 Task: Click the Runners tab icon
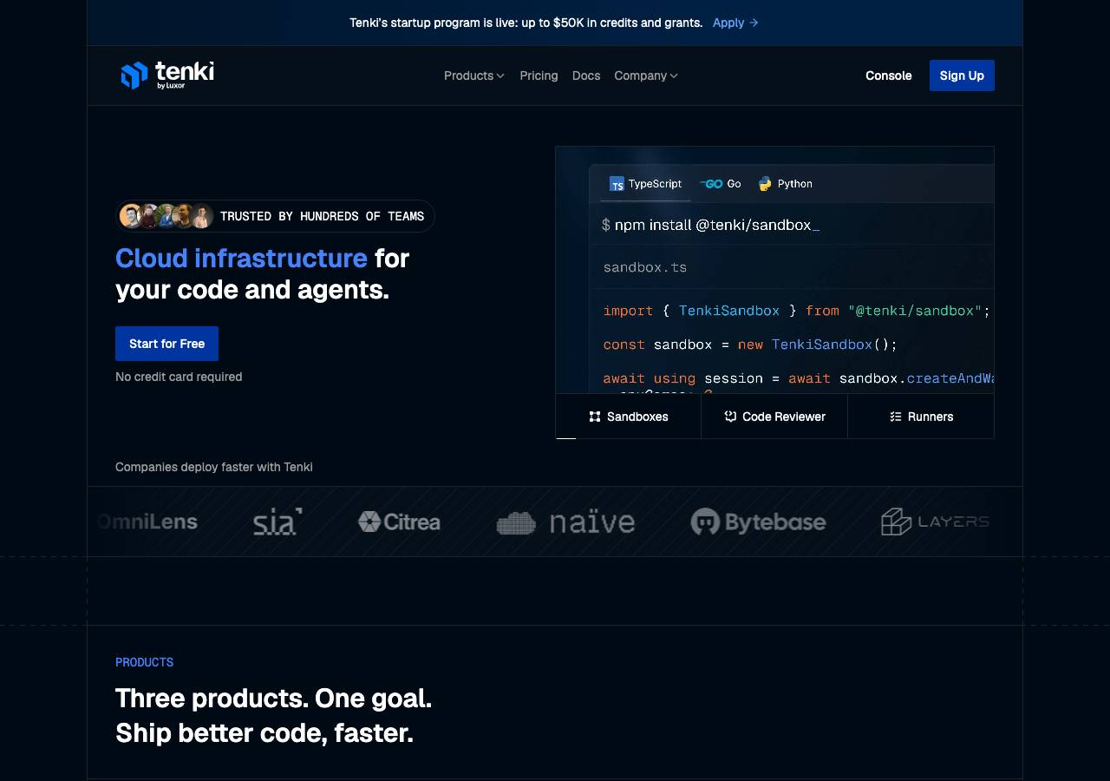(896, 417)
